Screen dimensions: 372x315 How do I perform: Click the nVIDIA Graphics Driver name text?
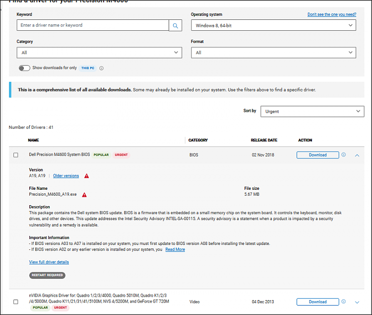(x=99, y=299)
